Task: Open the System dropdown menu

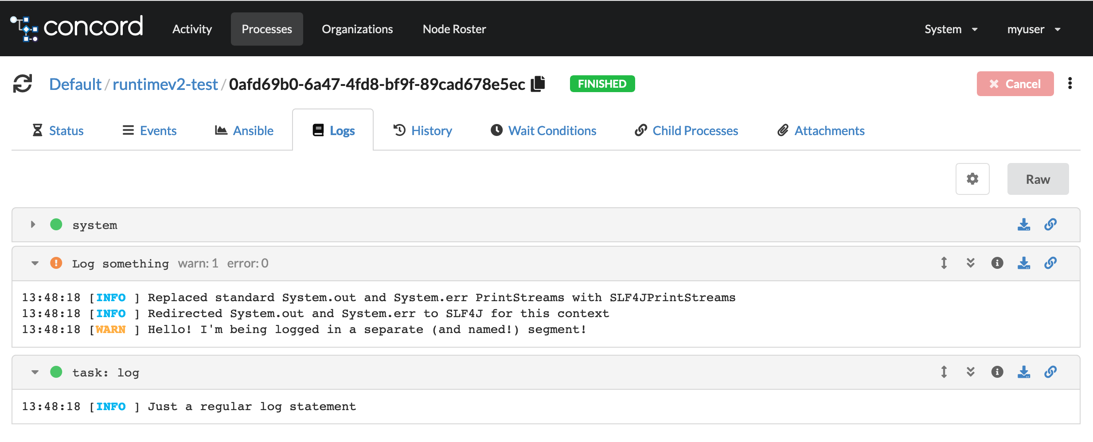Action: pyautogui.click(x=951, y=29)
